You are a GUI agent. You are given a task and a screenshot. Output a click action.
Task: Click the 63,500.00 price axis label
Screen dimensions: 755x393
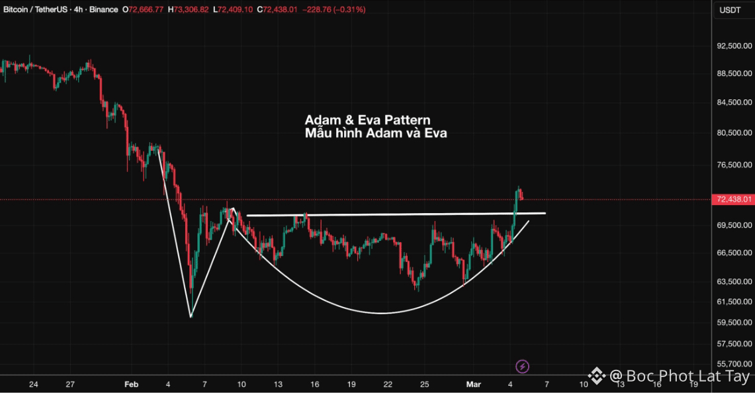734,281
